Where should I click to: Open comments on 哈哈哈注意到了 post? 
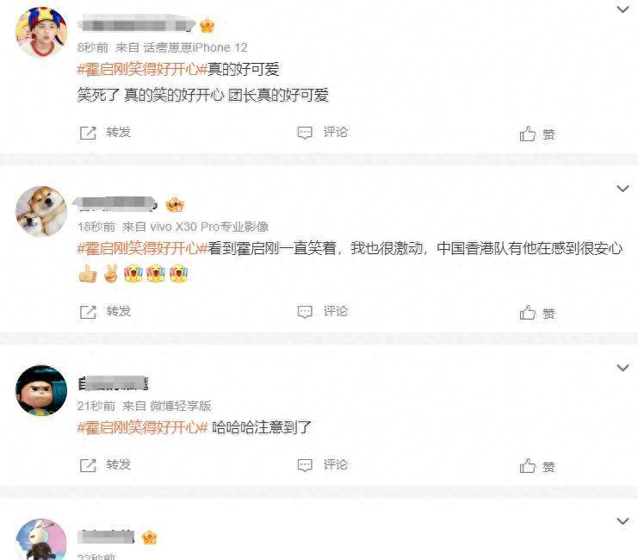click(x=322, y=465)
